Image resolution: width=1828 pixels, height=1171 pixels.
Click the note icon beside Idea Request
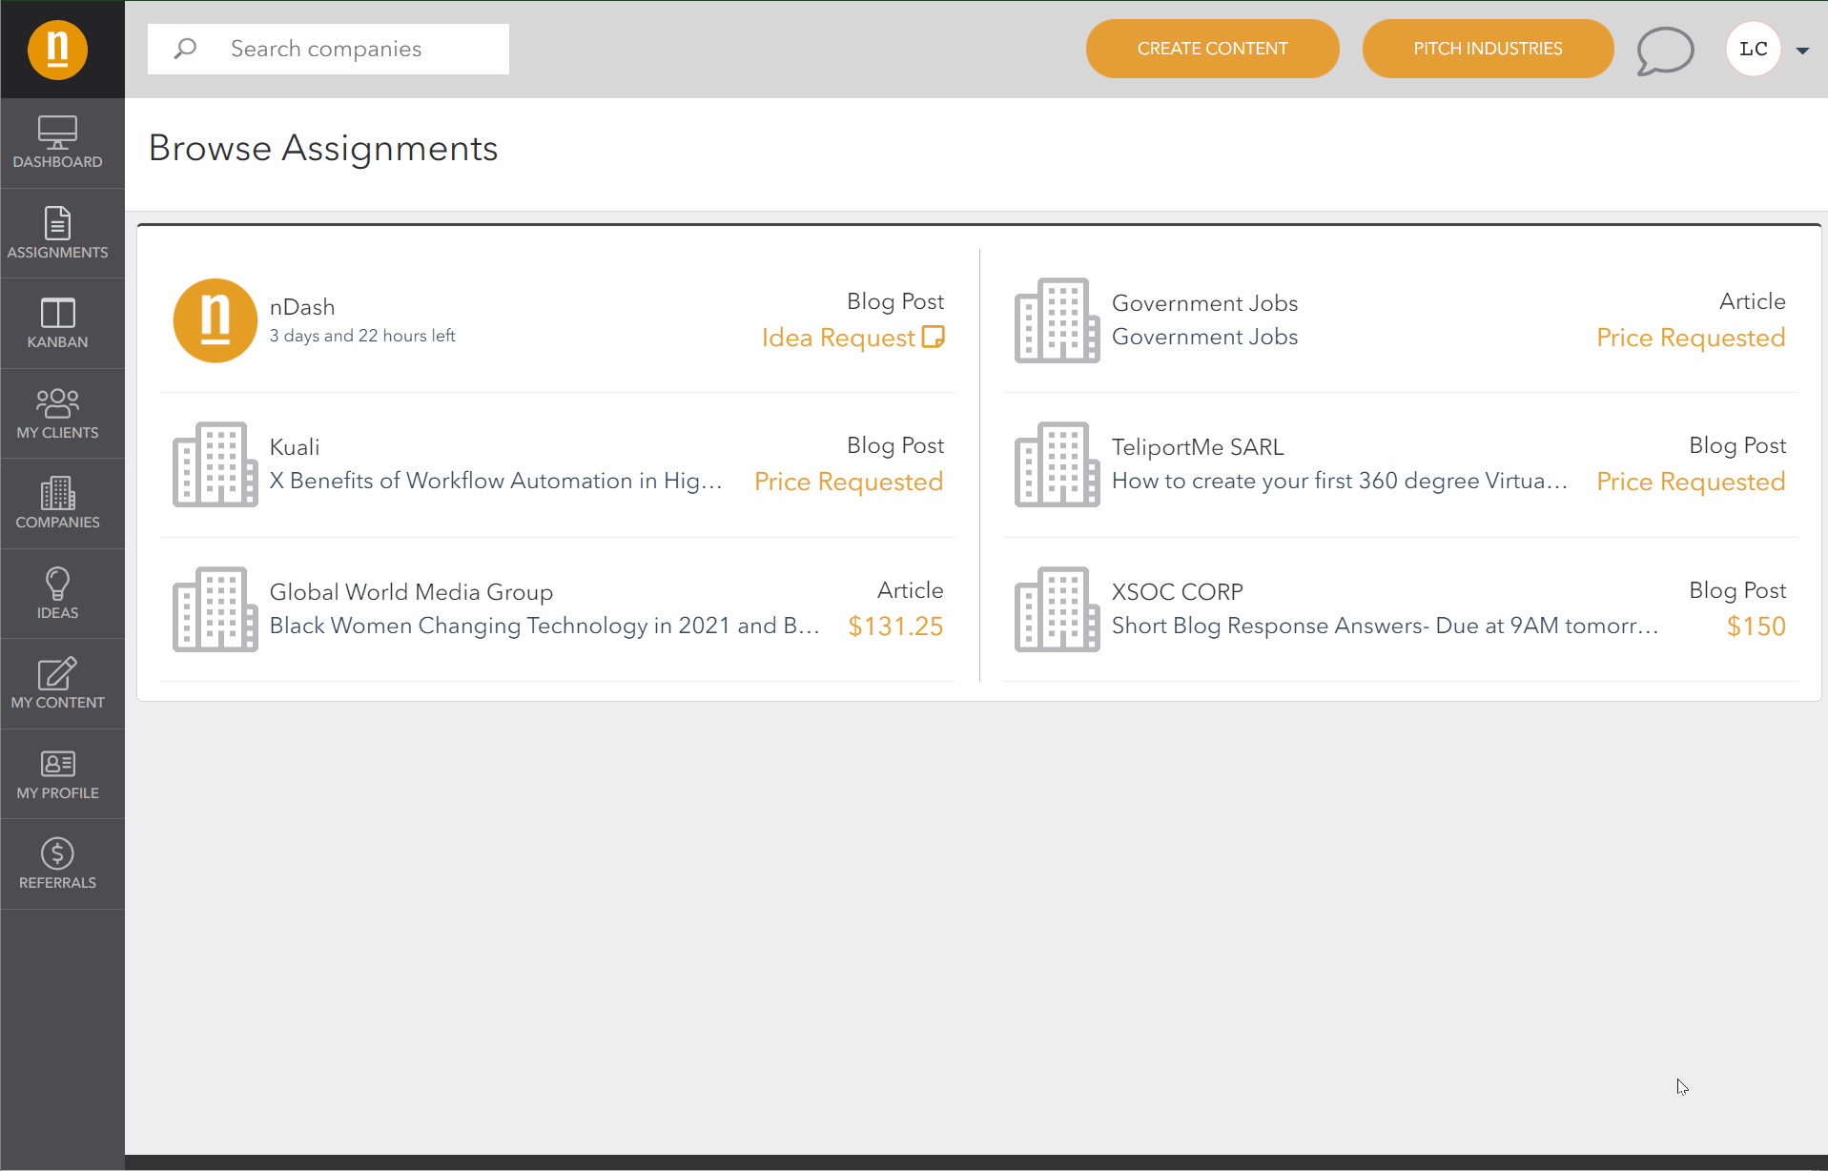[934, 337]
